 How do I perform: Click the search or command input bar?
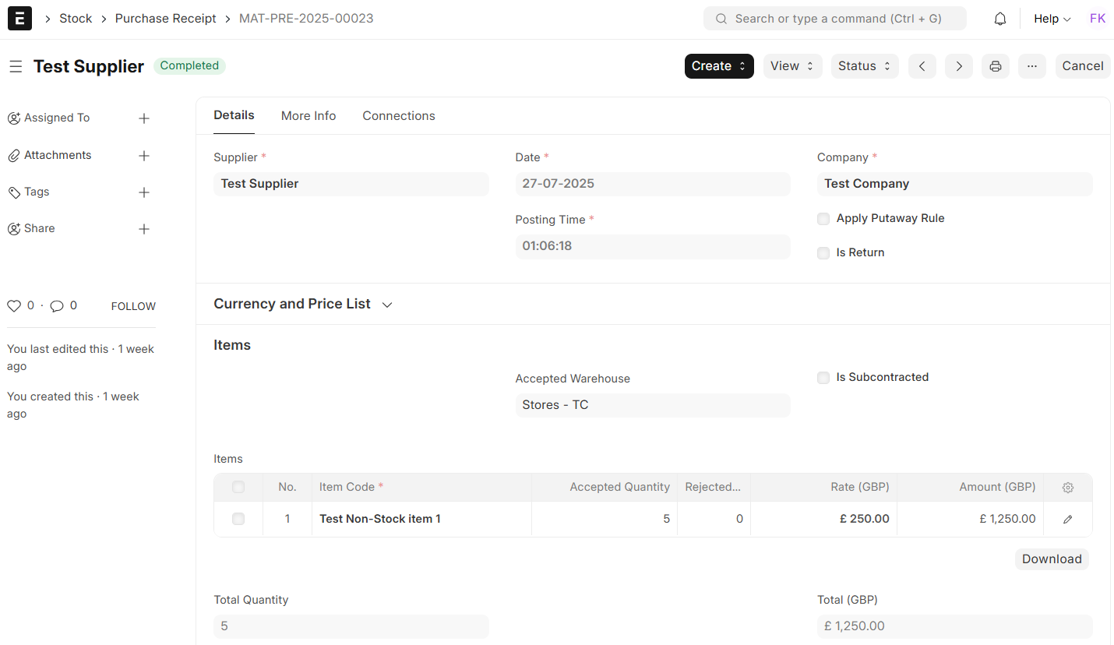click(x=834, y=19)
